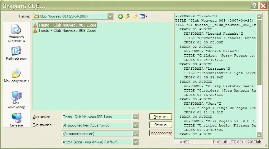
Task: Click inside the Имя файла text field
Action: click(98, 117)
